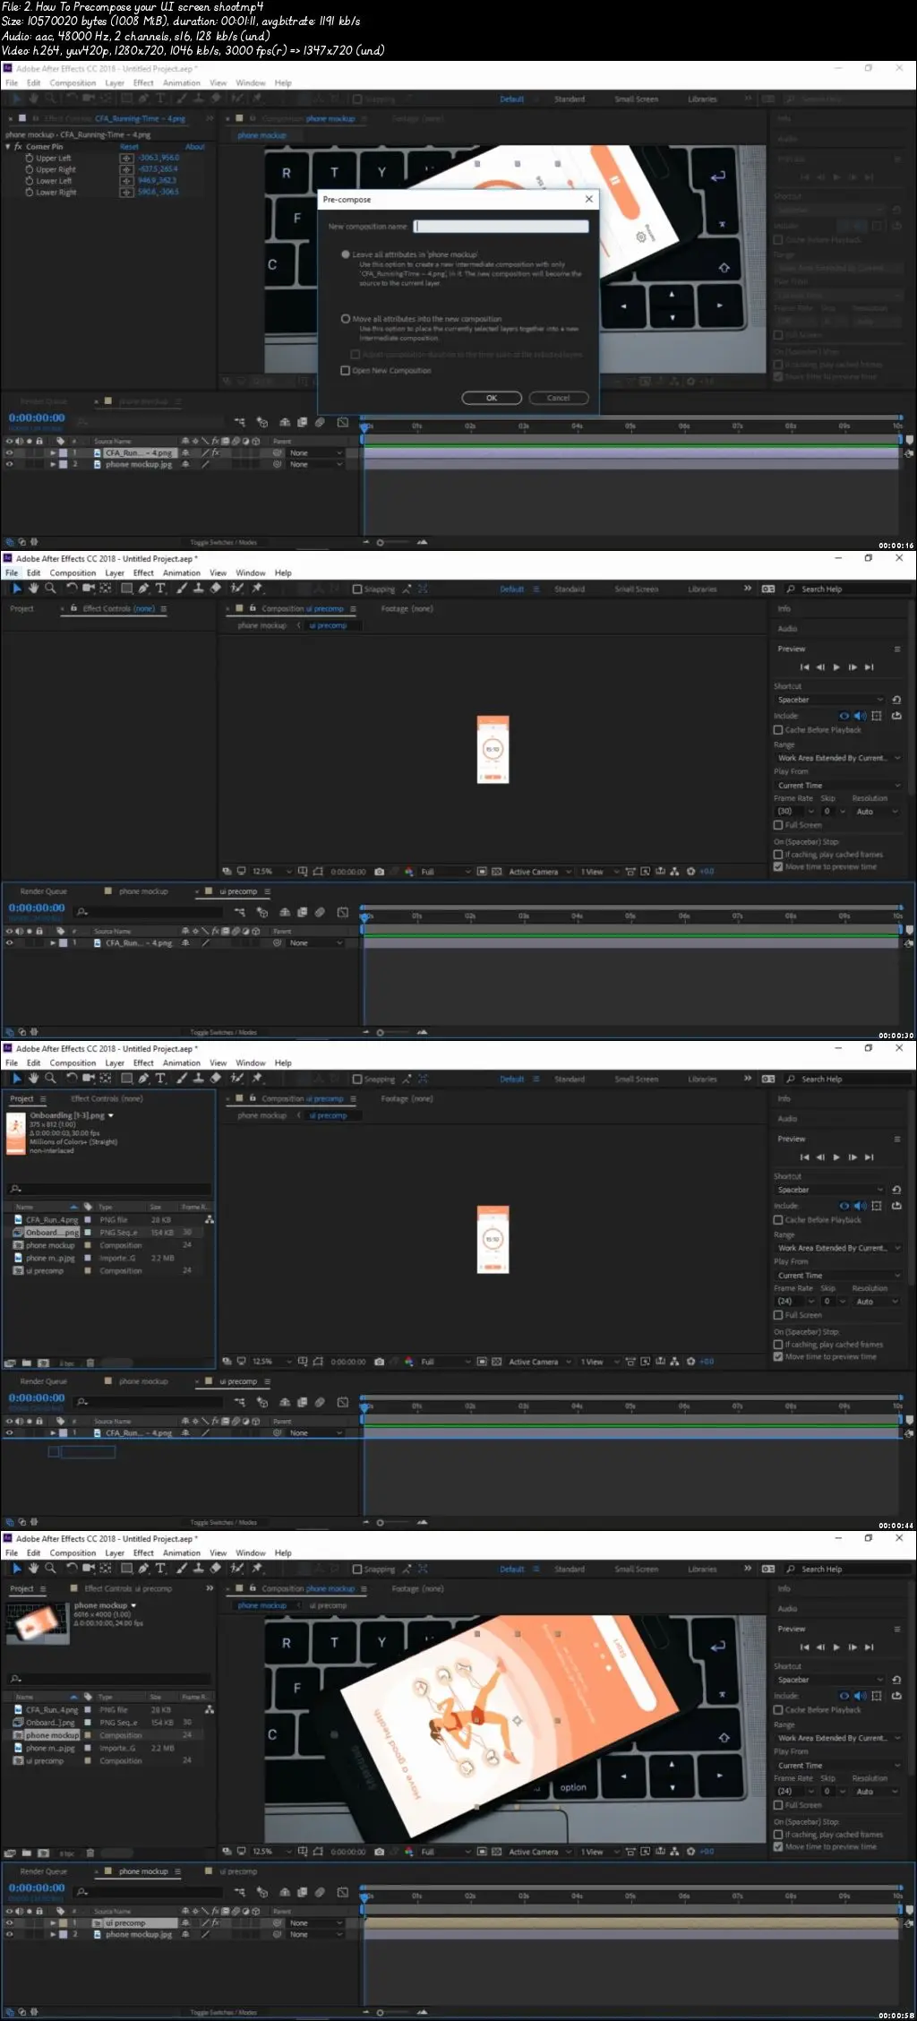
Task: Click Delete trash icon in 00:00:44 Project panel
Action: click(x=90, y=1363)
